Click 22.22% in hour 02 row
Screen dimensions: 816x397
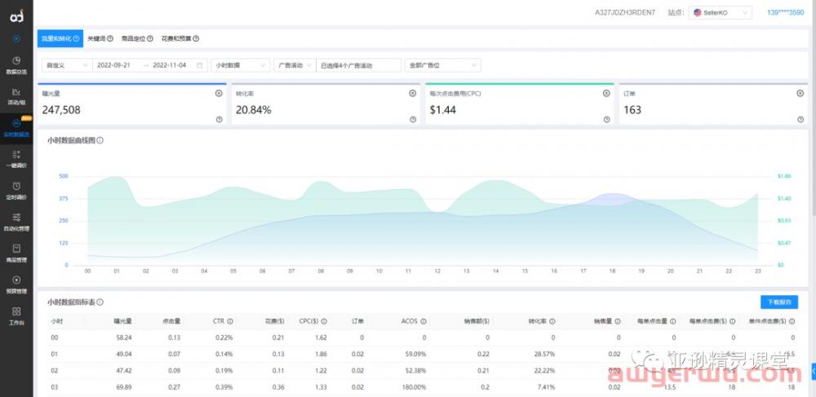(544, 370)
